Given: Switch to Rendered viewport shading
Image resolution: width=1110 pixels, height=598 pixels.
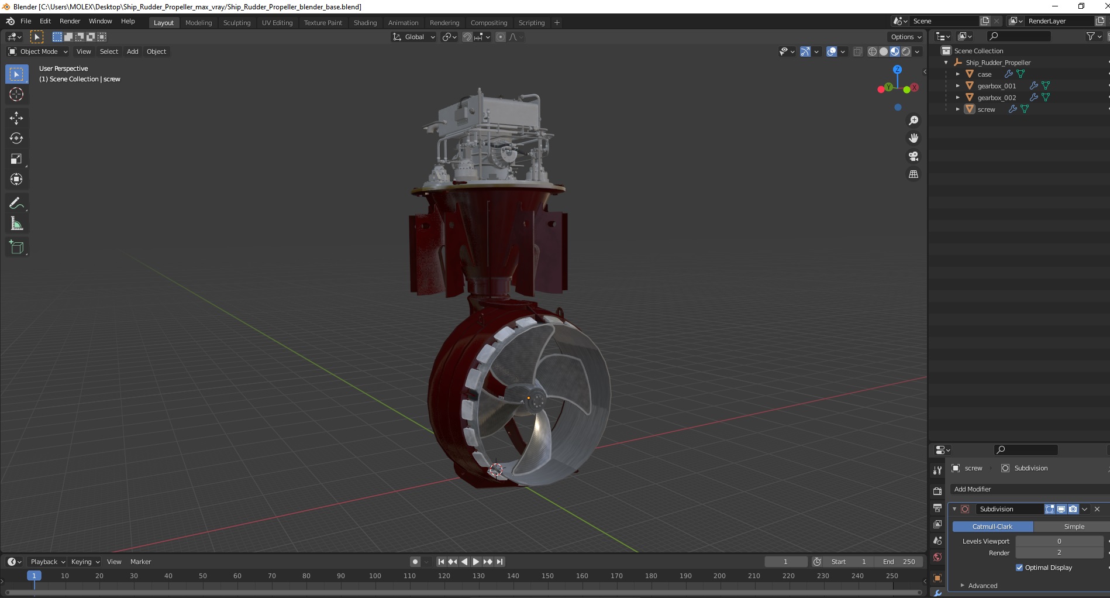Looking at the screenshot, I should pos(906,51).
